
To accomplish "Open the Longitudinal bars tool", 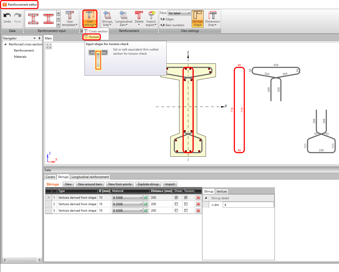I will (124, 19).
